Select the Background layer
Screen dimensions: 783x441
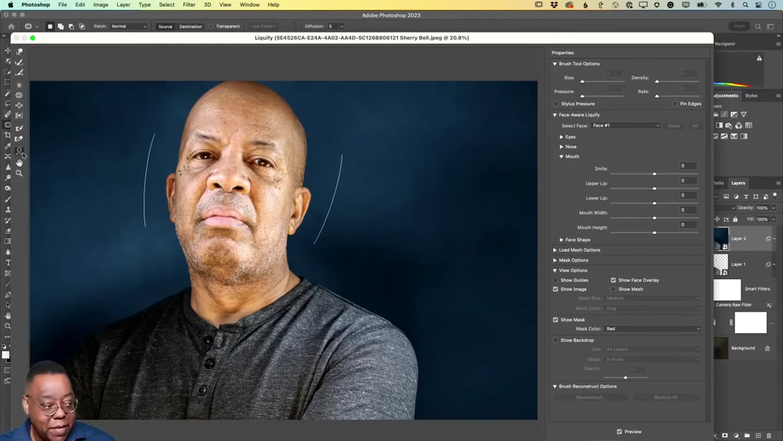743,348
